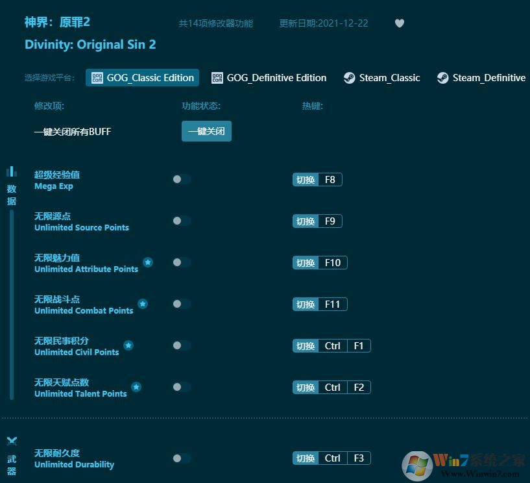Click the 一键关闭所有BUFF label
The height and width of the screenshot is (483, 530).
(73, 132)
